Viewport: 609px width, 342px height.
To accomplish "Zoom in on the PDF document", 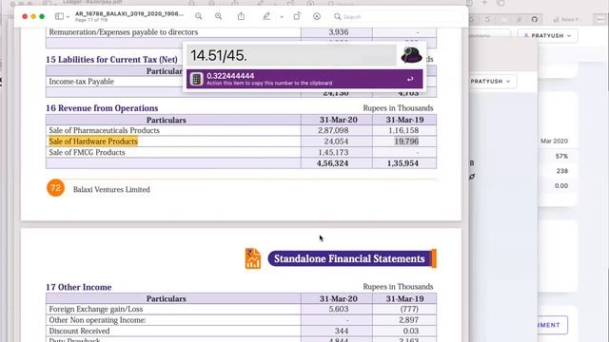I will (219, 16).
